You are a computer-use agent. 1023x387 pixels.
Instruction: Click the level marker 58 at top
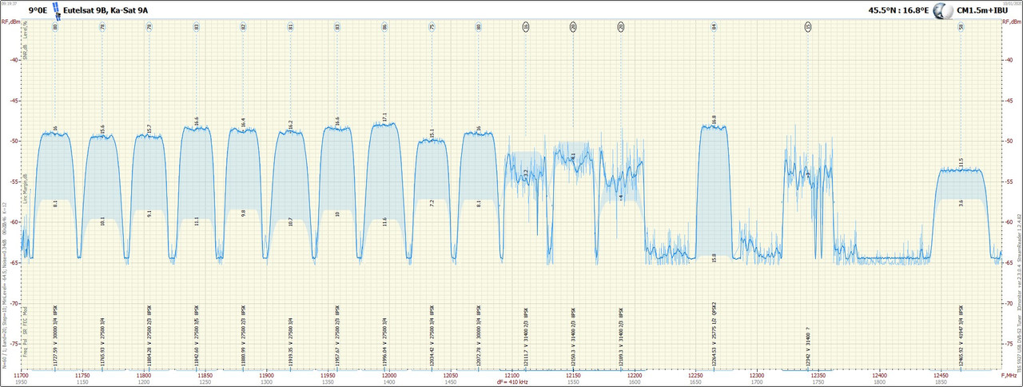pyautogui.click(x=961, y=27)
